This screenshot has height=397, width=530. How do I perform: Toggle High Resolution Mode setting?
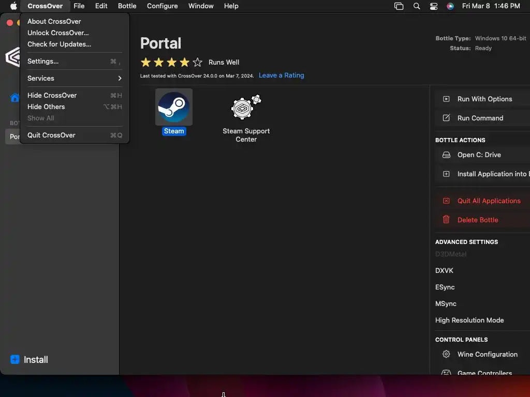coord(469,320)
